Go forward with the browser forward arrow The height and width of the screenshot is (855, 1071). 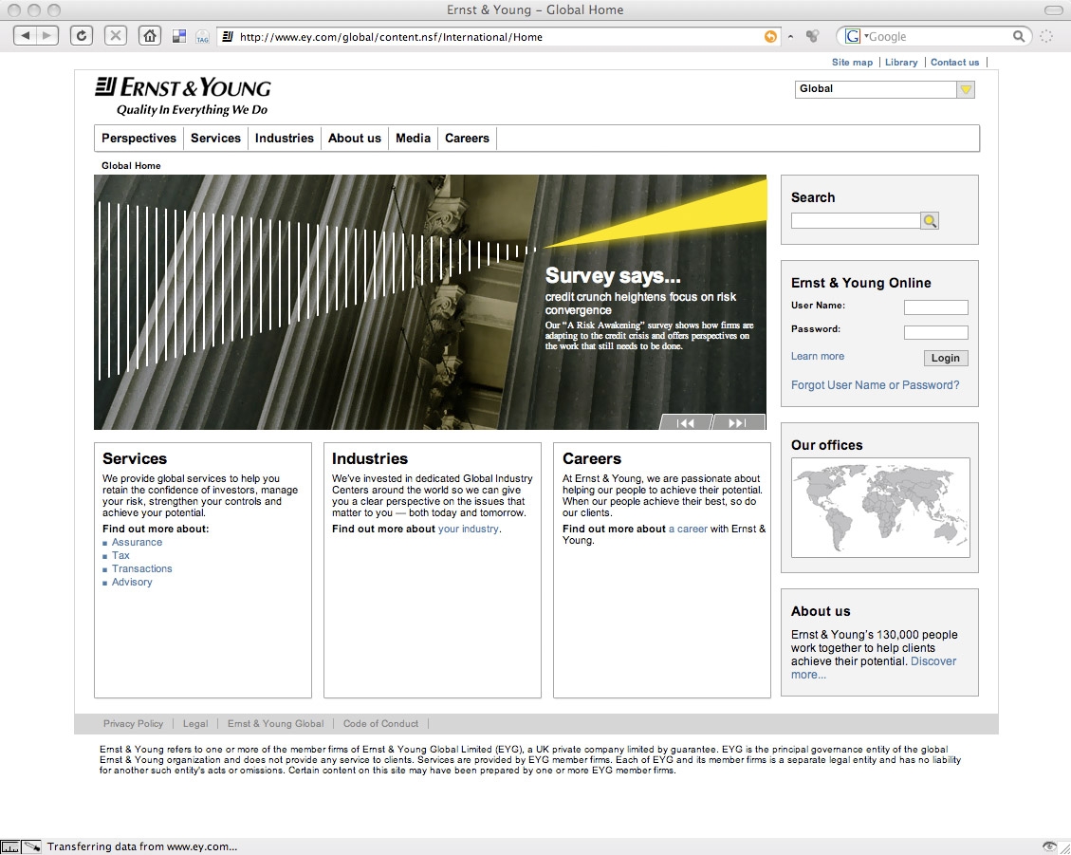coord(47,35)
